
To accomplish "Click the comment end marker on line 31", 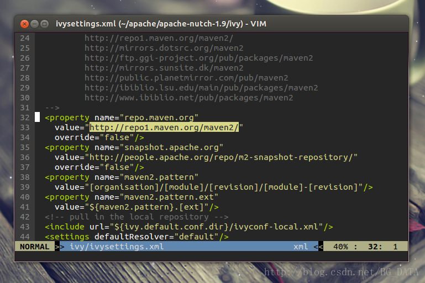I will click(53, 108).
